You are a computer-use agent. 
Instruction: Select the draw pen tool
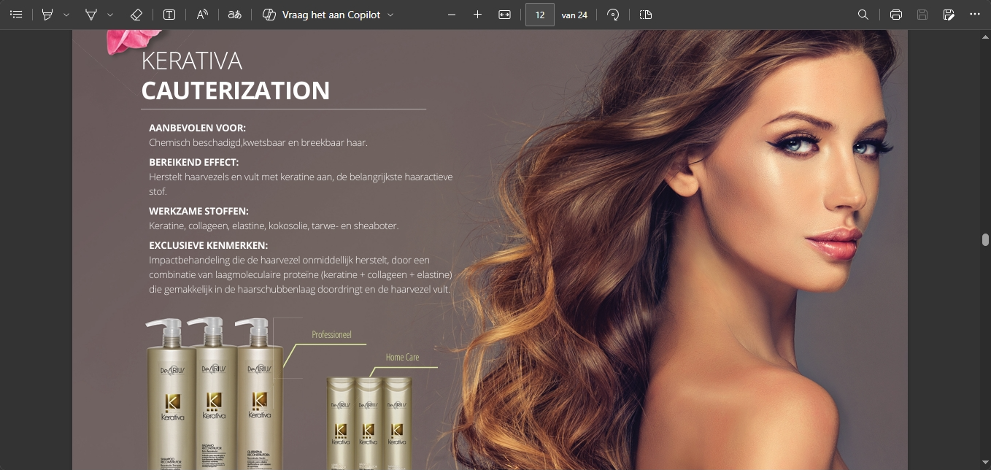[x=91, y=15]
